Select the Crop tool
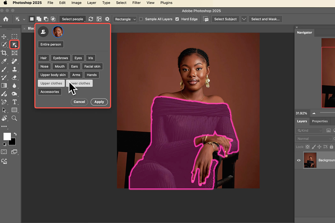The image size is (335, 223). tap(4, 53)
